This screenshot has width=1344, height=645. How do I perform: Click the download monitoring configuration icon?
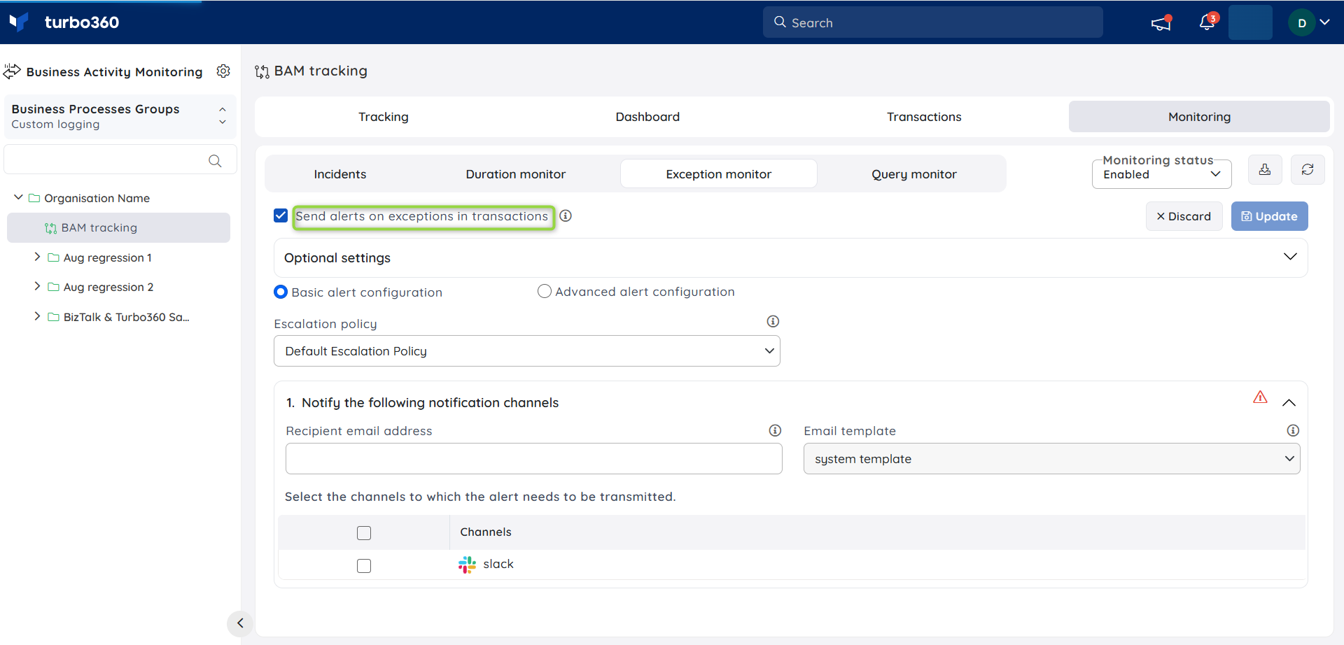1265,170
